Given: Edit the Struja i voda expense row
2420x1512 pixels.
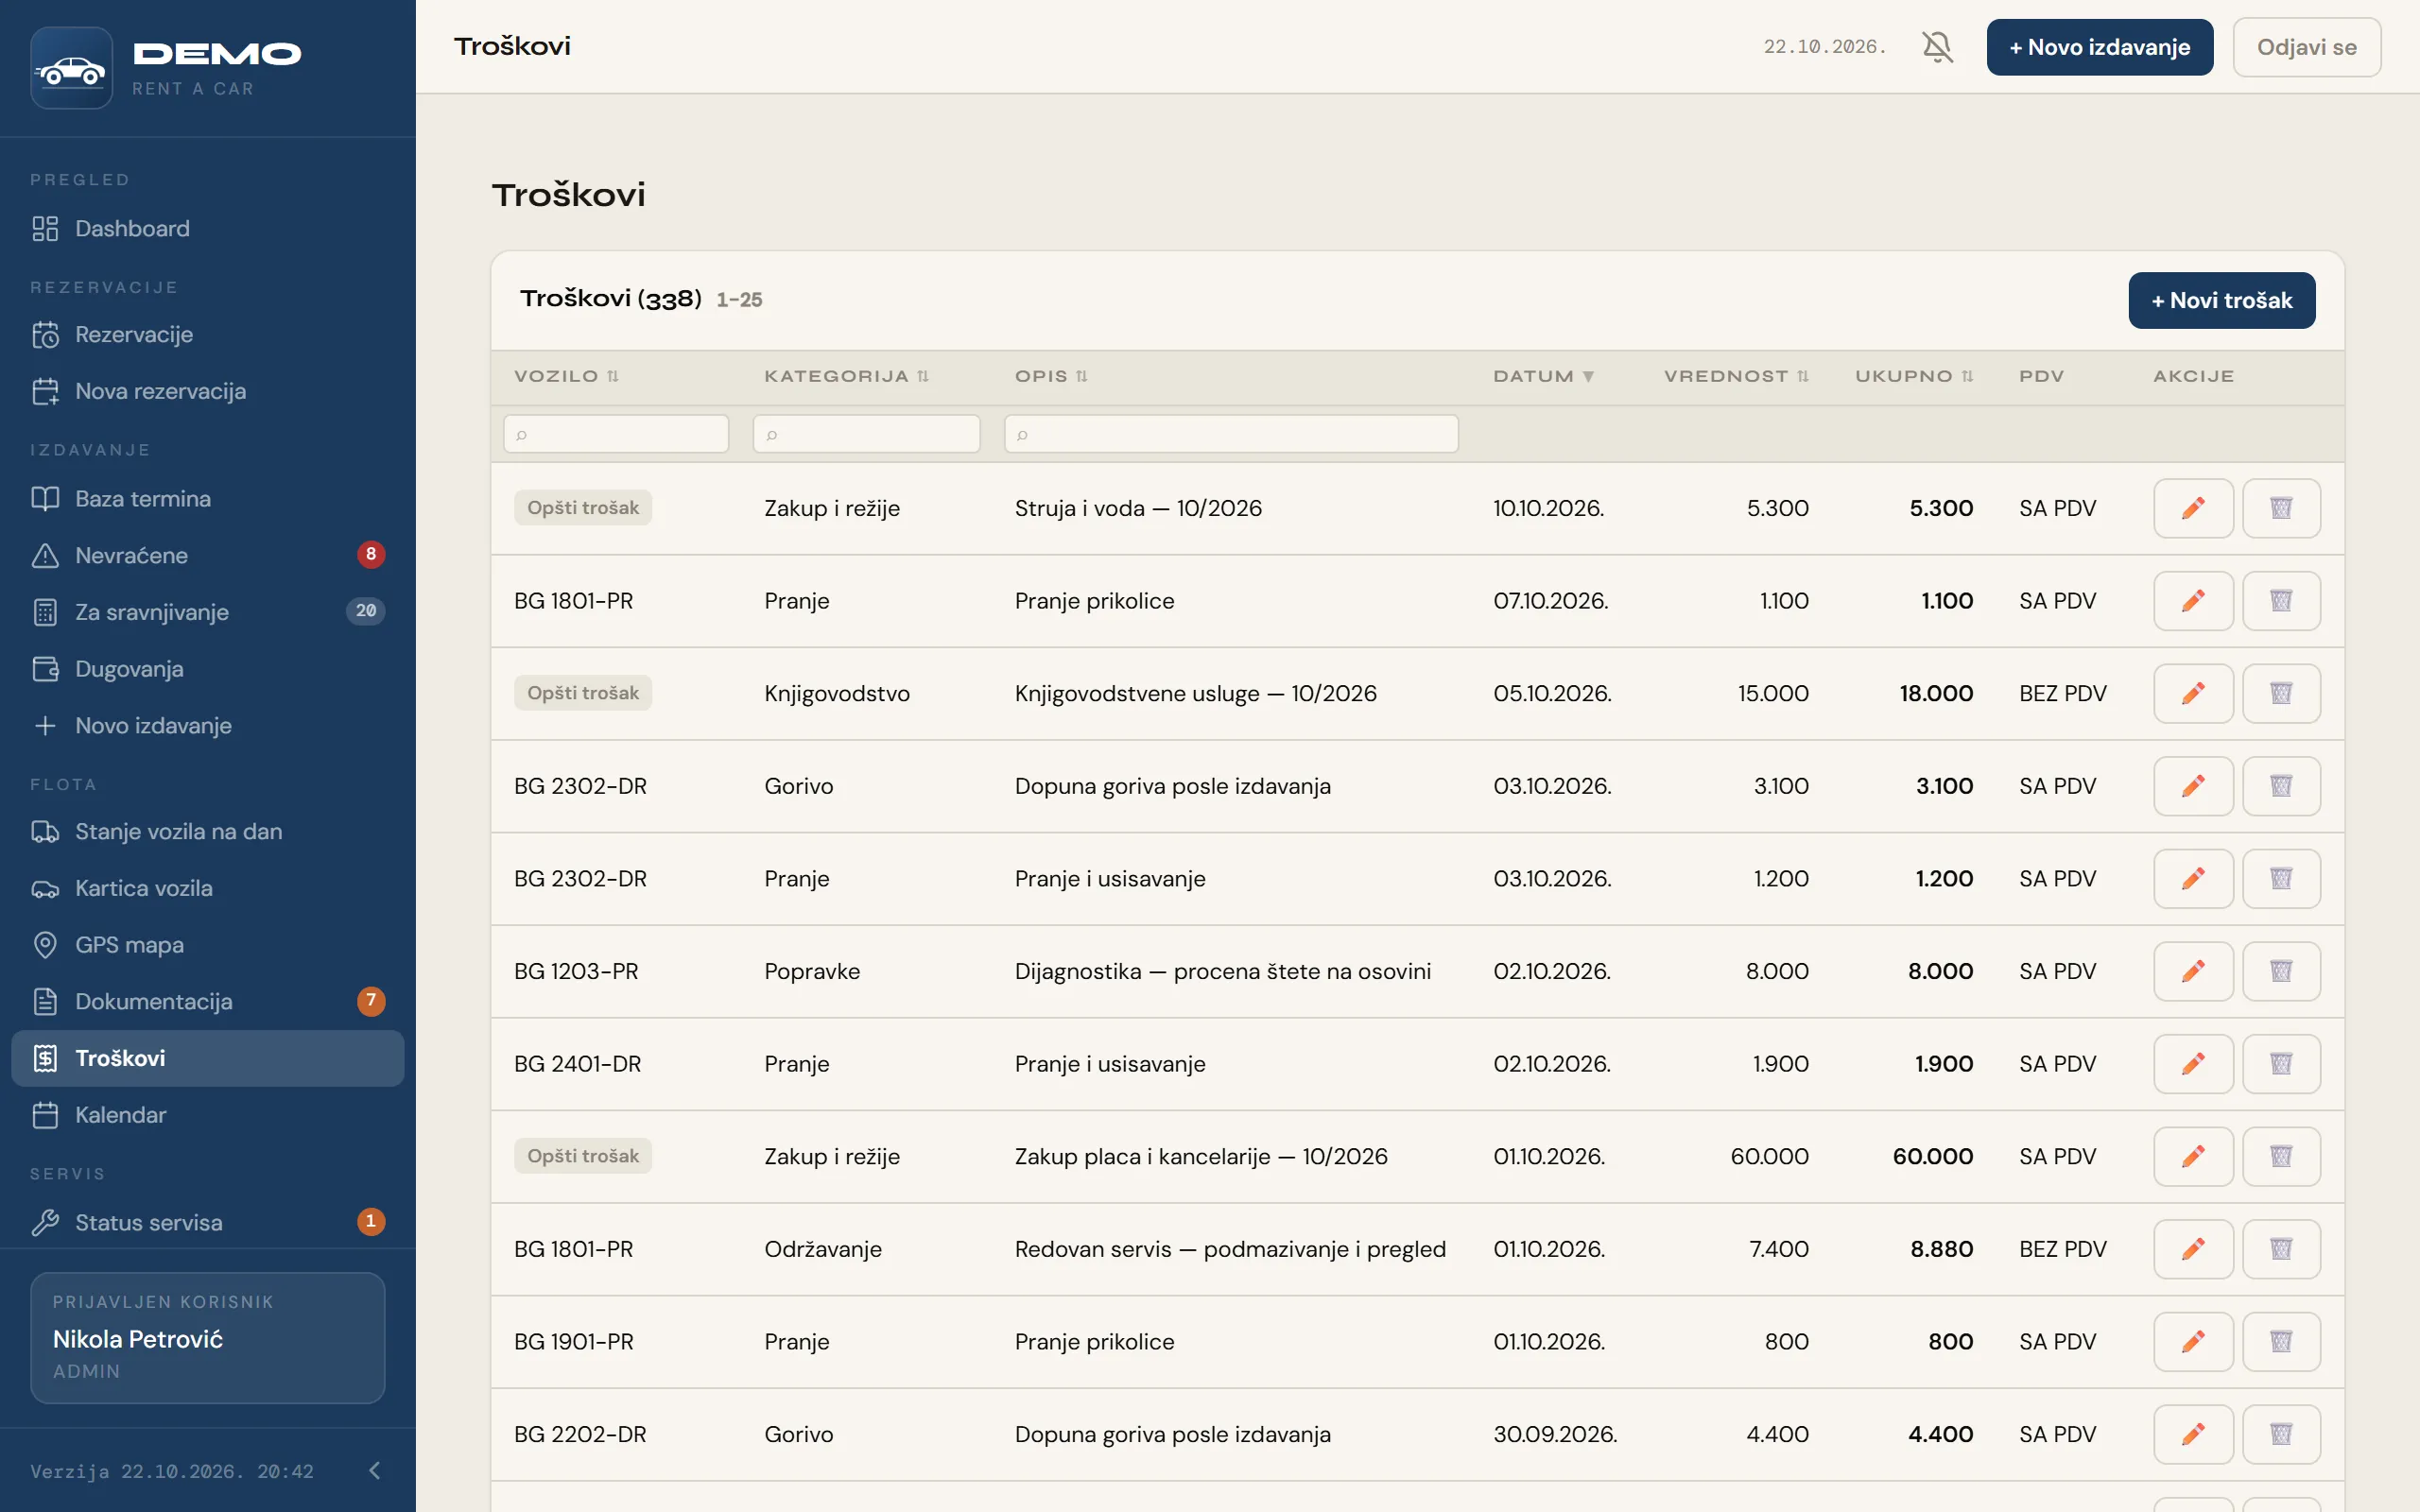Looking at the screenshot, I should pyautogui.click(x=2193, y=508).
